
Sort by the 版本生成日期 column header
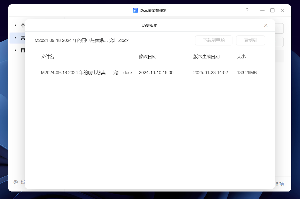coord(206,57)
